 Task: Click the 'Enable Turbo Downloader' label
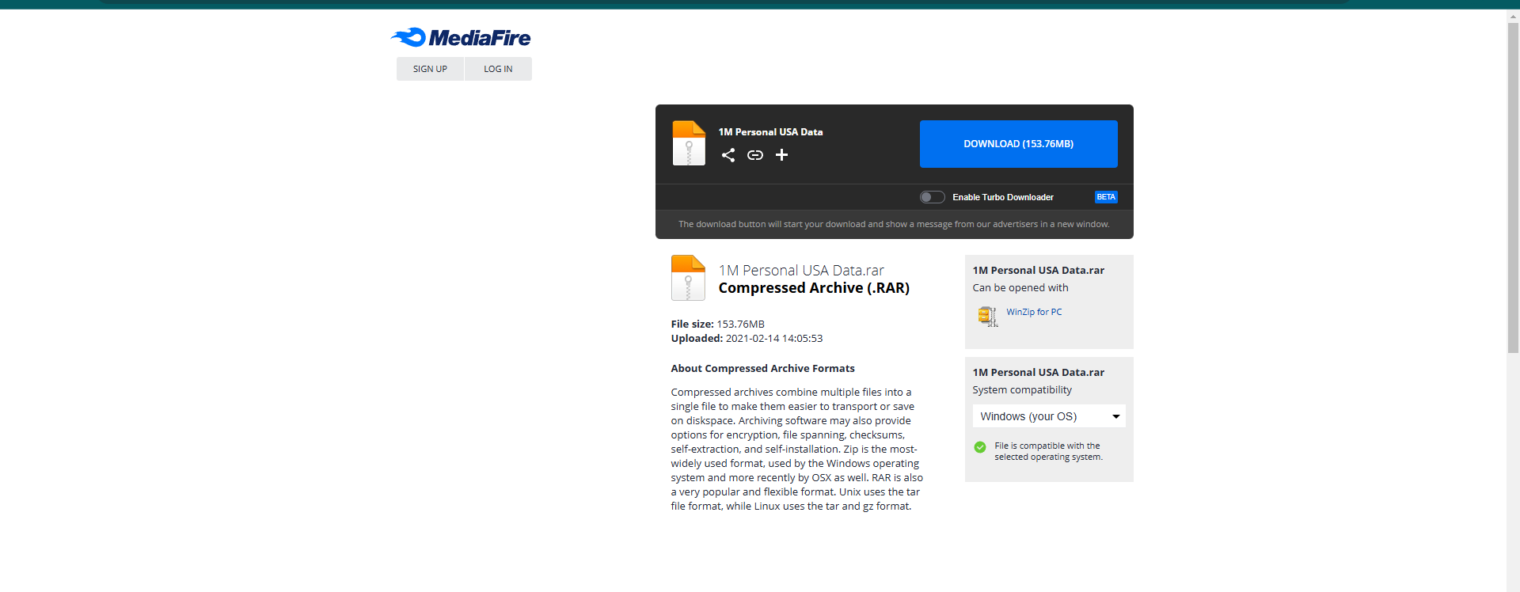pos(1003,197)
